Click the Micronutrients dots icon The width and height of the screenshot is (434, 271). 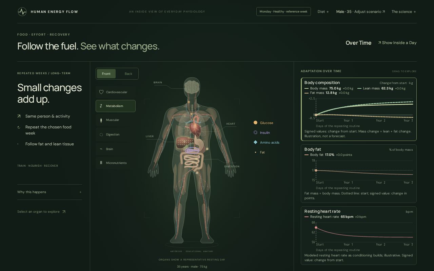pyautogui.click(x=101, y=163)
